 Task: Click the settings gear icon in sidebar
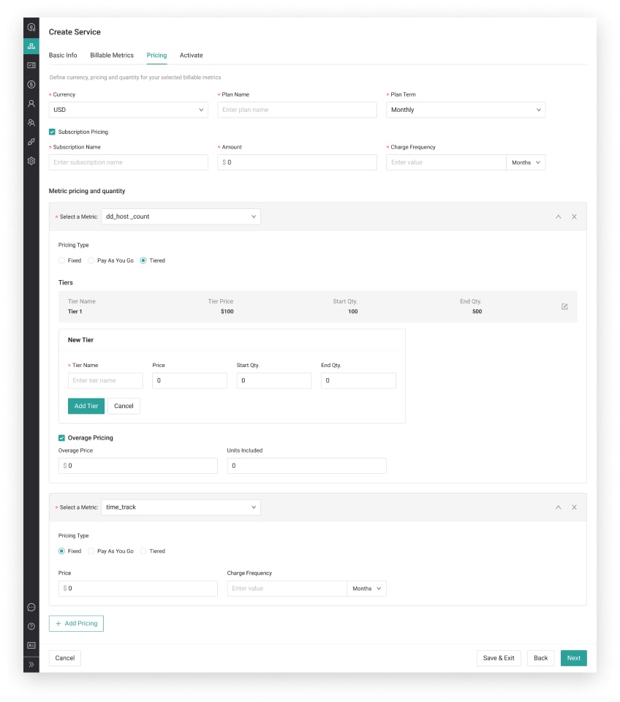point(31,161)
